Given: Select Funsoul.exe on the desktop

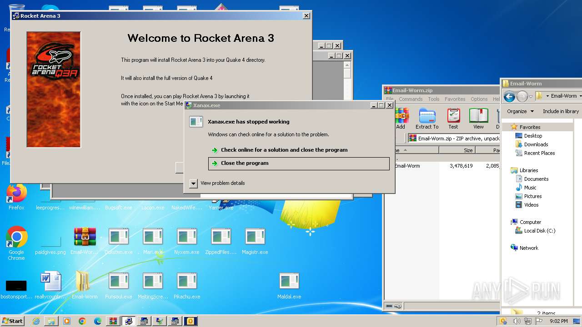Looking at the screenshot, I should click(119, 285).
